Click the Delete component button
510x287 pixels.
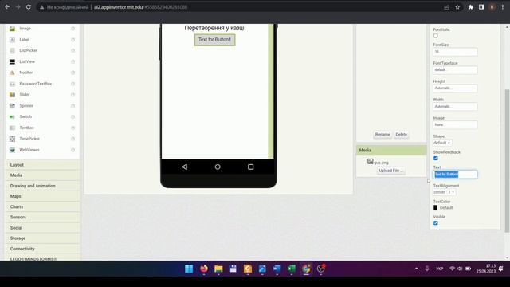[x=401, y=135]
